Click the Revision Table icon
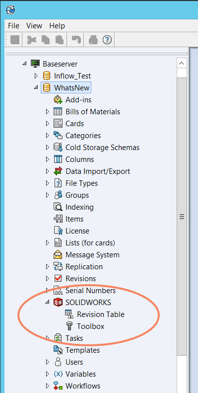The width and height of the screenshot is (198, 393). [69, 314]
